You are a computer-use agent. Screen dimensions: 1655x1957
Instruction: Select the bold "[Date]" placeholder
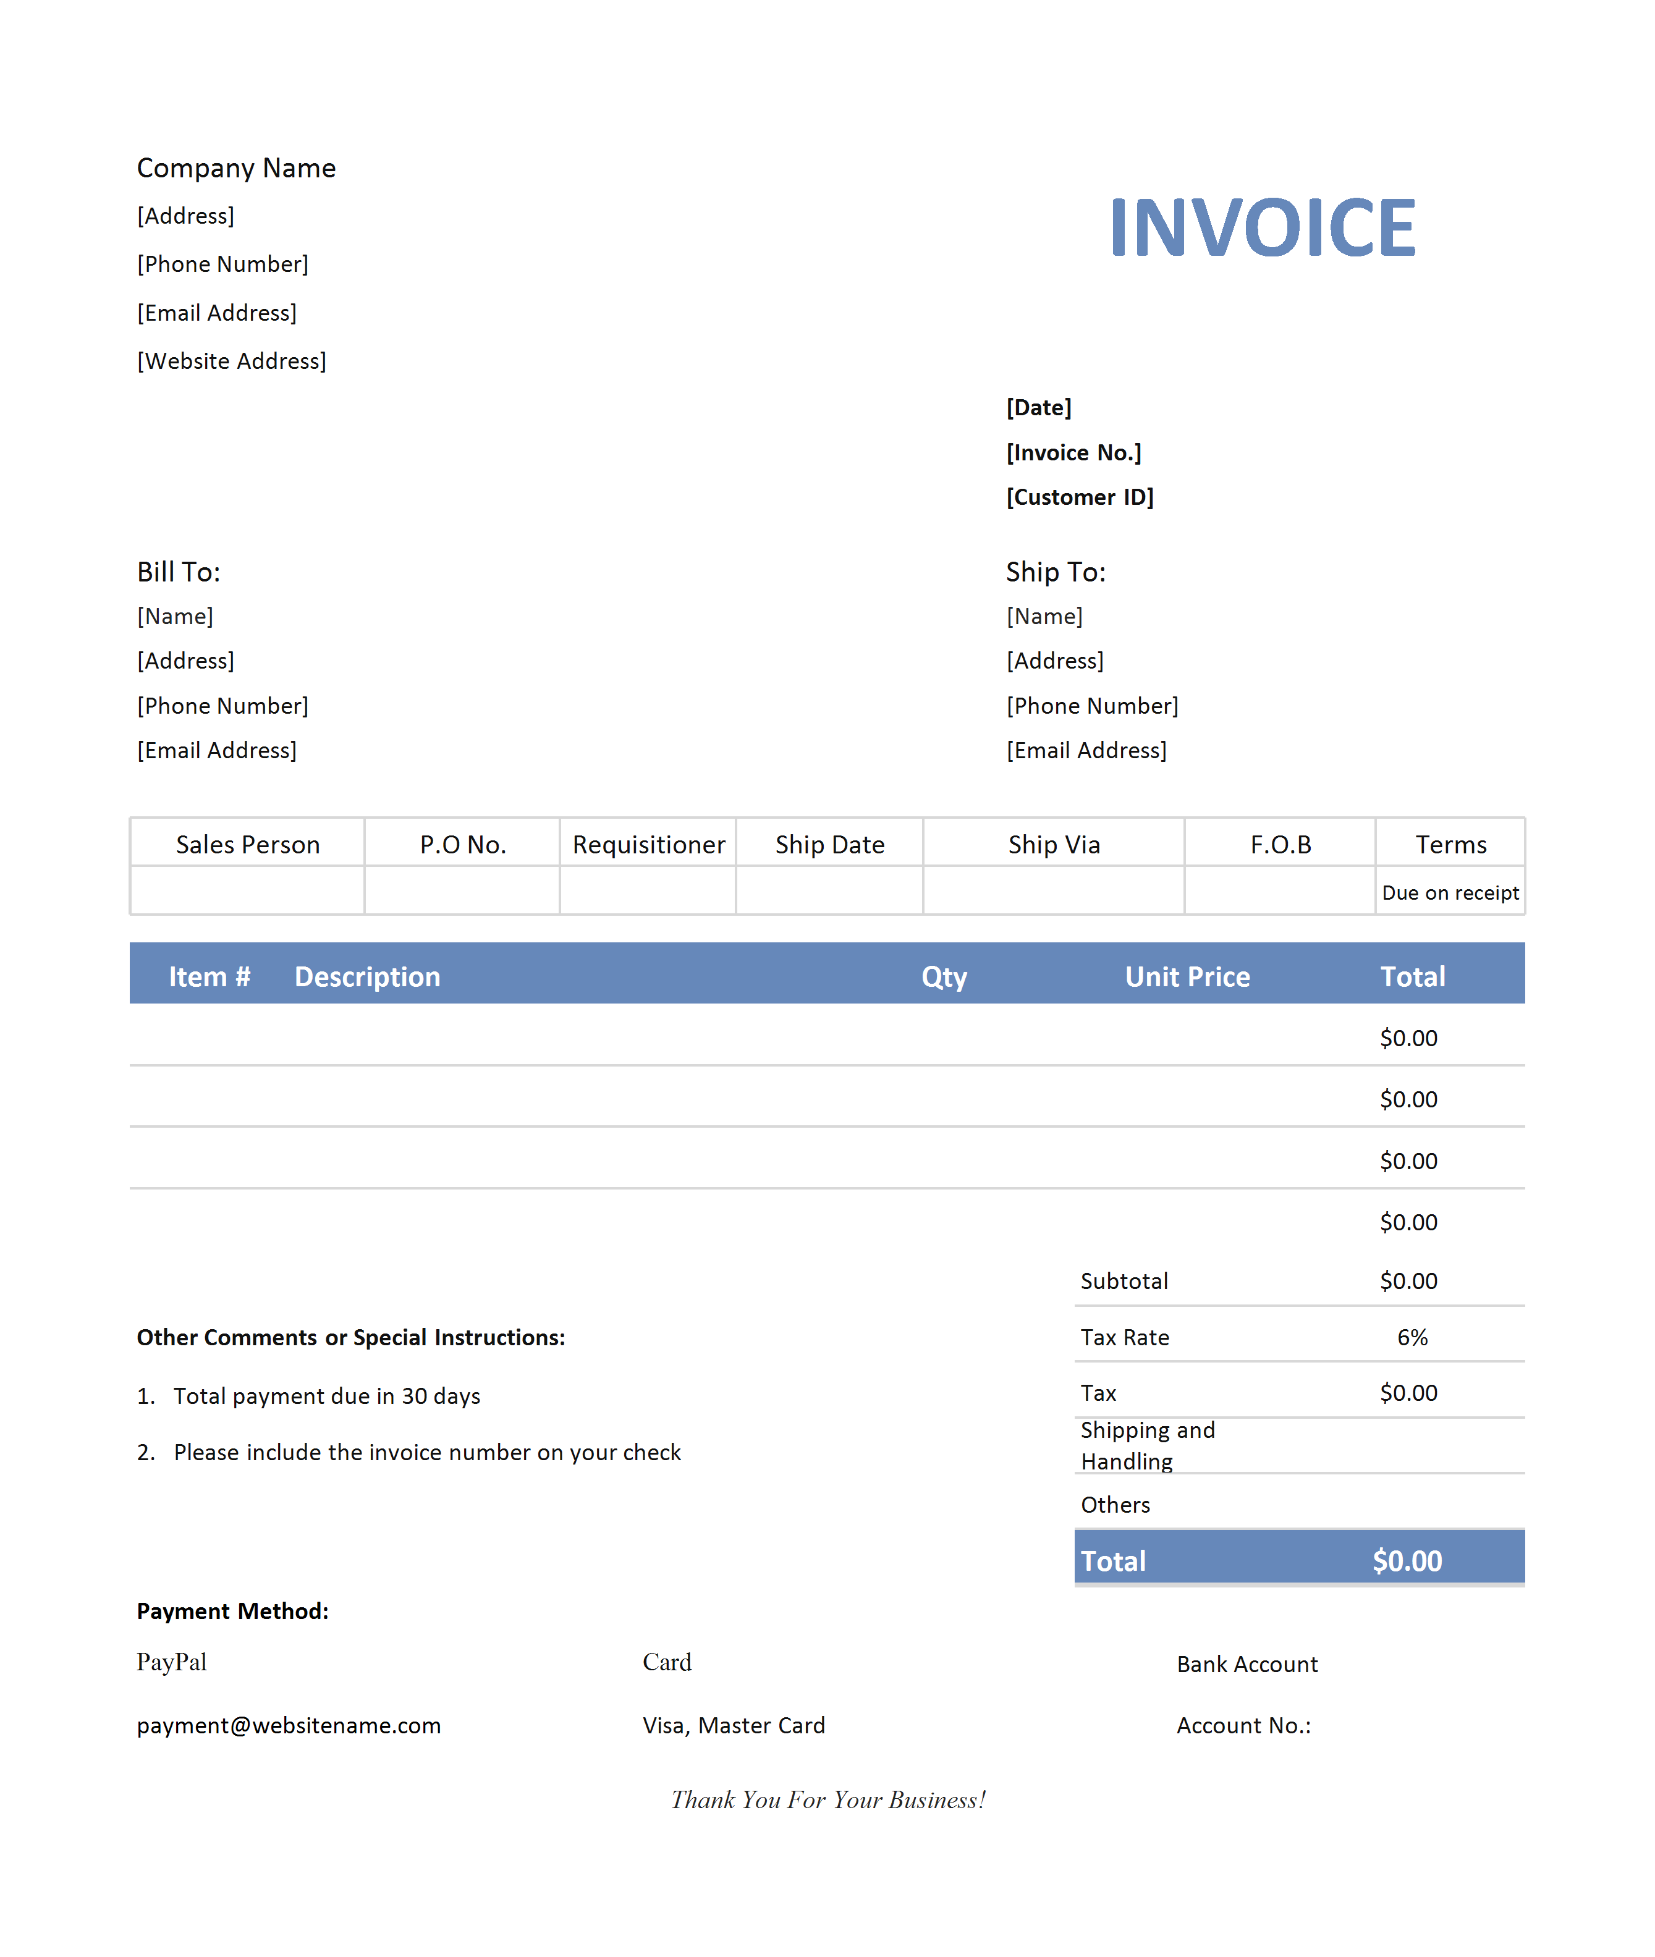(1039, 408)
